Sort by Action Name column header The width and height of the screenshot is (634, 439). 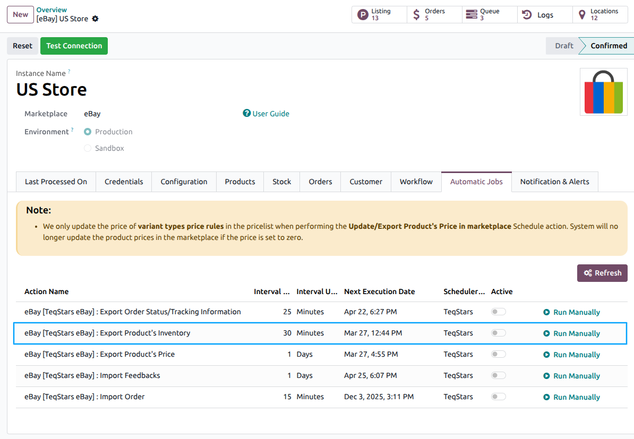click(x=47, y=291)
